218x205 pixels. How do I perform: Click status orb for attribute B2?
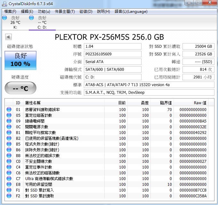(9, 138)
